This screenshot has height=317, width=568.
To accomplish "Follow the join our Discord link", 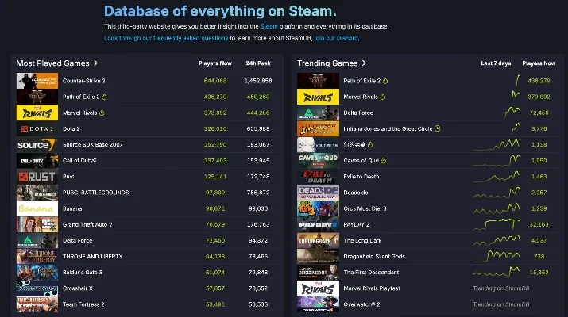I will (x=337, y=38).
